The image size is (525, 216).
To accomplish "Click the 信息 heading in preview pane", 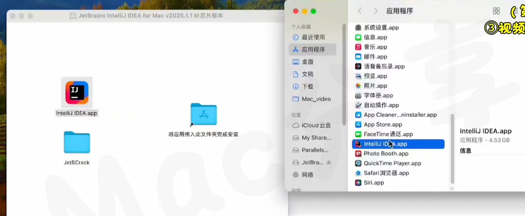I will click(x=465, y=150).
